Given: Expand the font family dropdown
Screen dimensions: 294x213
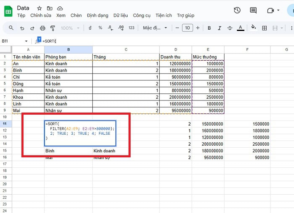Looking at the screenshot, I should (155, 28).
